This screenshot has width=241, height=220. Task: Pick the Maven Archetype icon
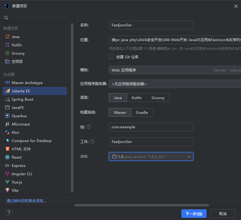click(7, 83)
